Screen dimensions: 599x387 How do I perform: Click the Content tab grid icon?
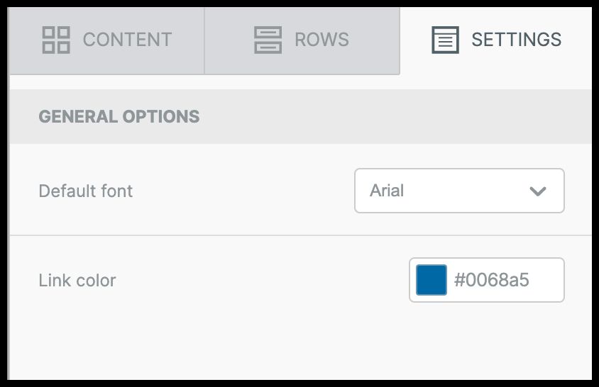56,40
